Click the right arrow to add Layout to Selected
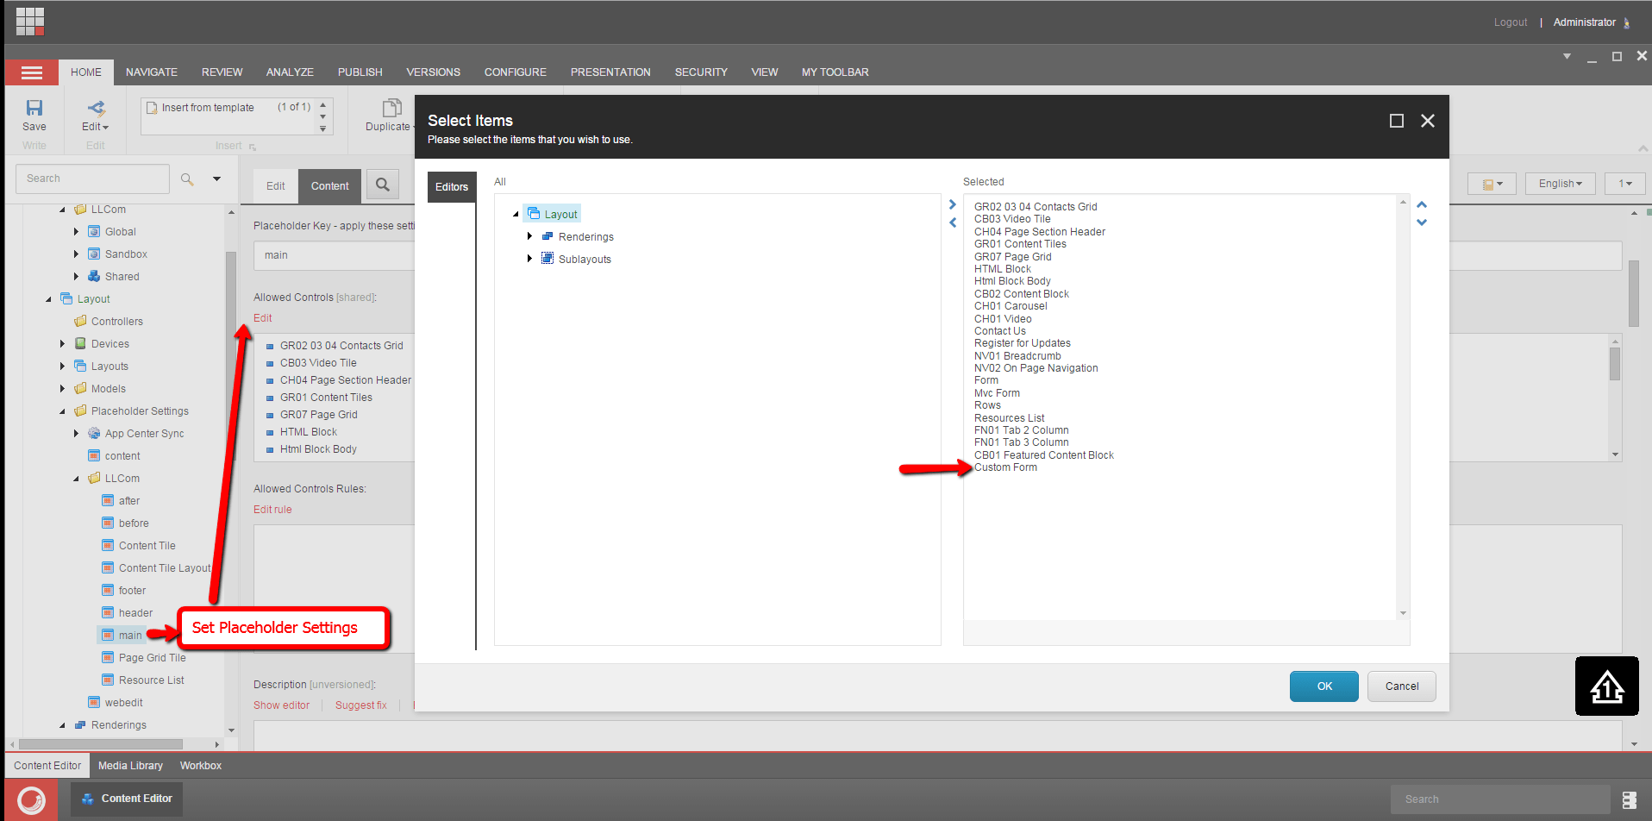The width and height of the screenshot is (1652, 821). tap(952, 204)
